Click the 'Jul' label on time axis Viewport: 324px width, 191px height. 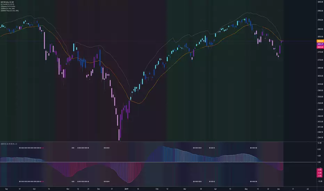(308, 189)
